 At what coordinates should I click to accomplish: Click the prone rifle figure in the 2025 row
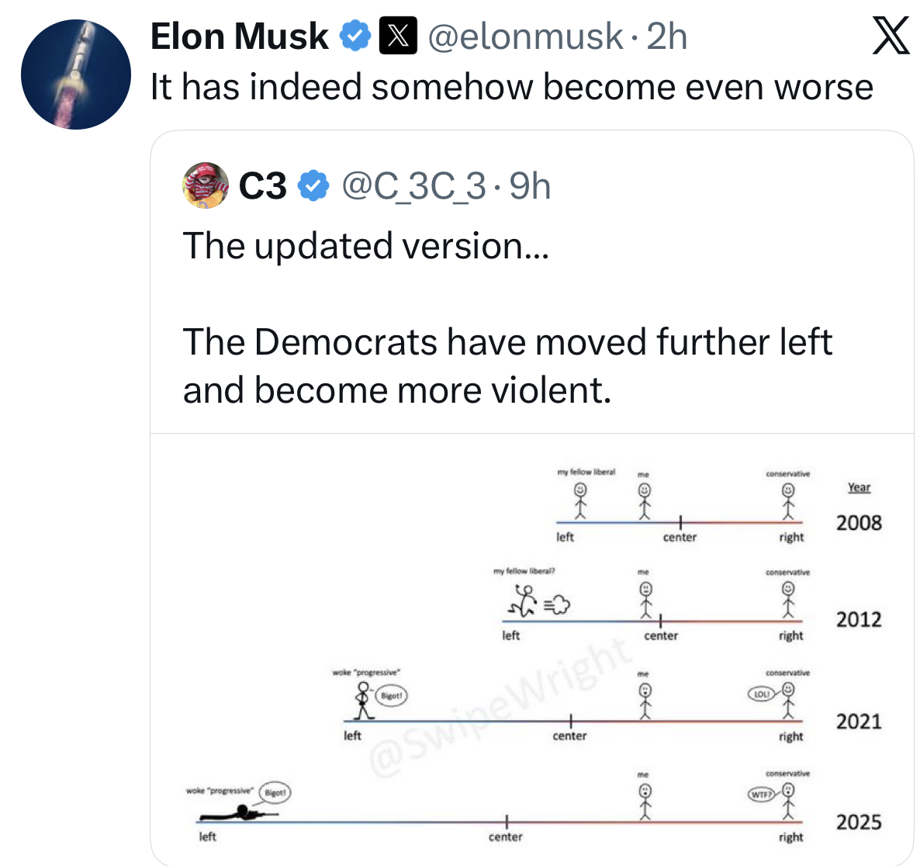click(x=236, y=813)
